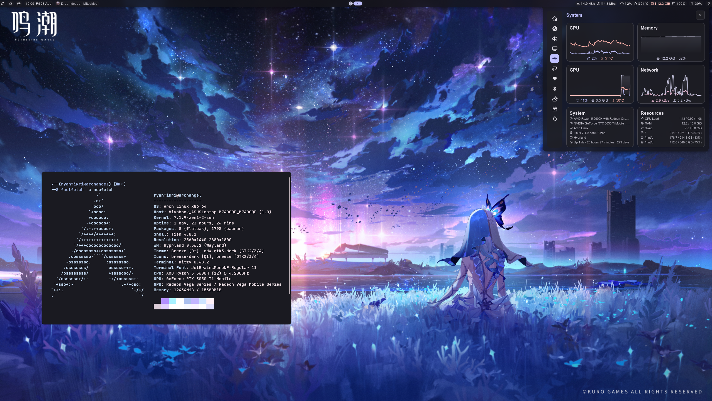Open the Home page in the sidebar panel

tap(555, 19)
